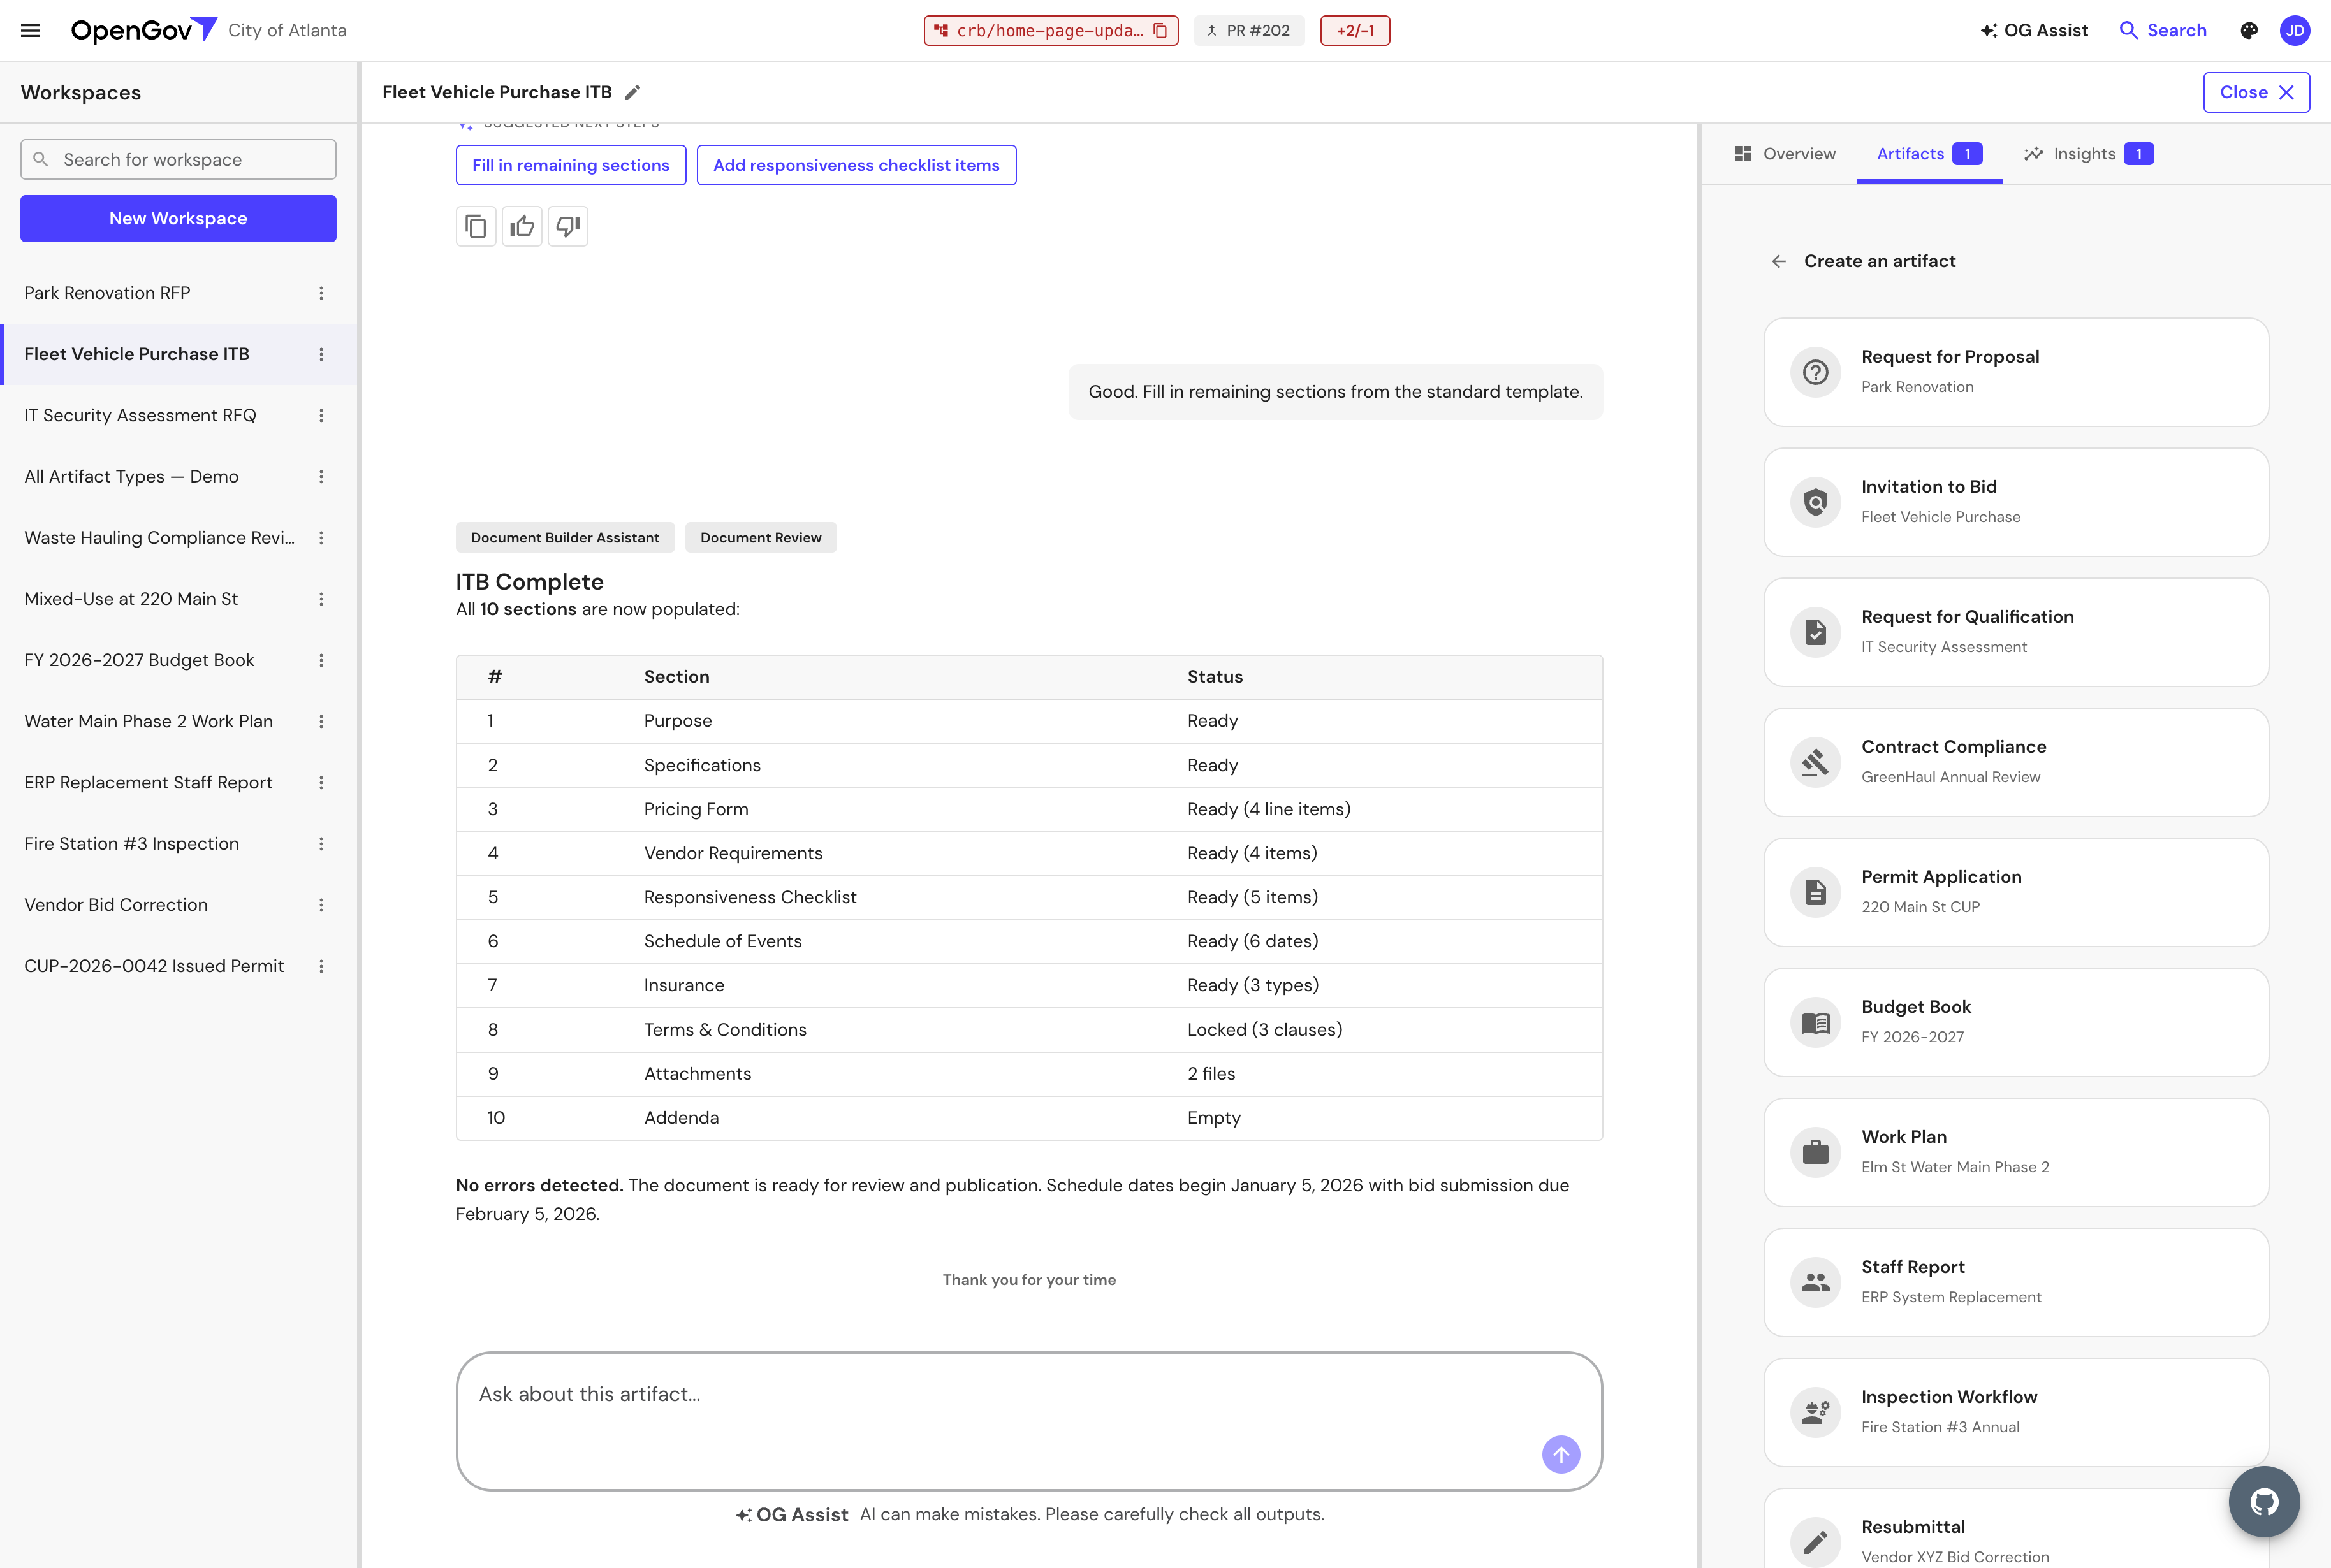Screen dimensions: 2331x1568
Task: Edit the Fleet Vehicle Purchase ITB title
Action: (x=632, y=93)
